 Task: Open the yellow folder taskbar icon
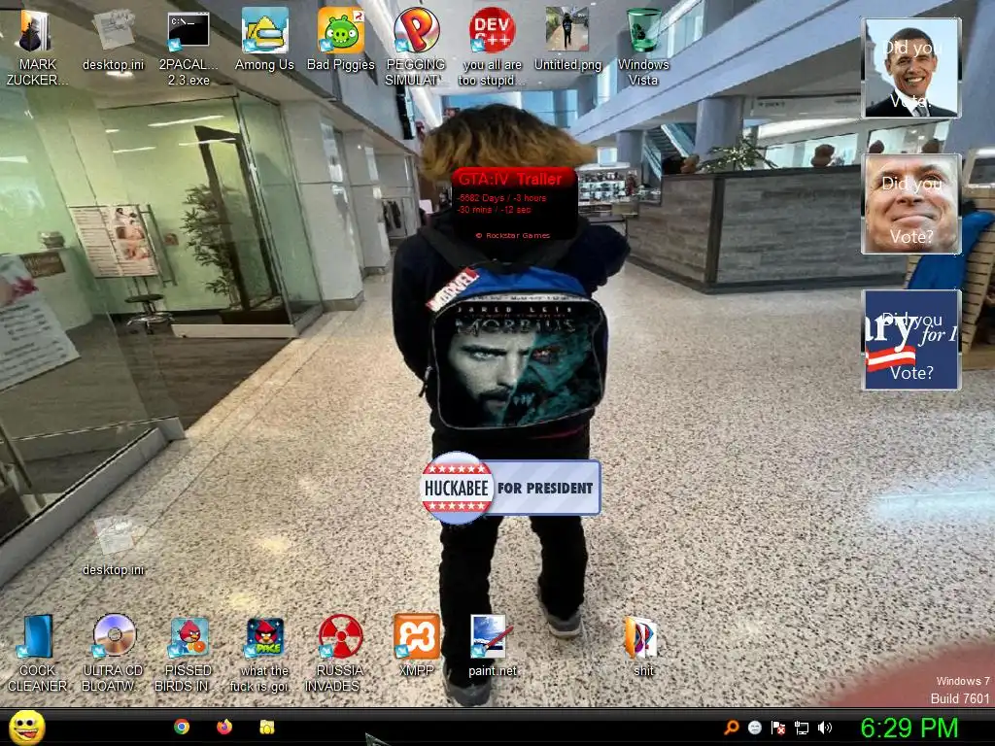coord(267,727)
